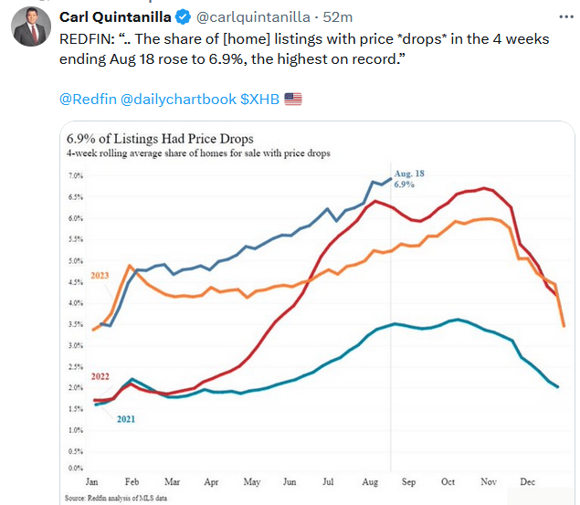Open the @Redfin mention link
The image size is (580, 505).
[89, 99]
